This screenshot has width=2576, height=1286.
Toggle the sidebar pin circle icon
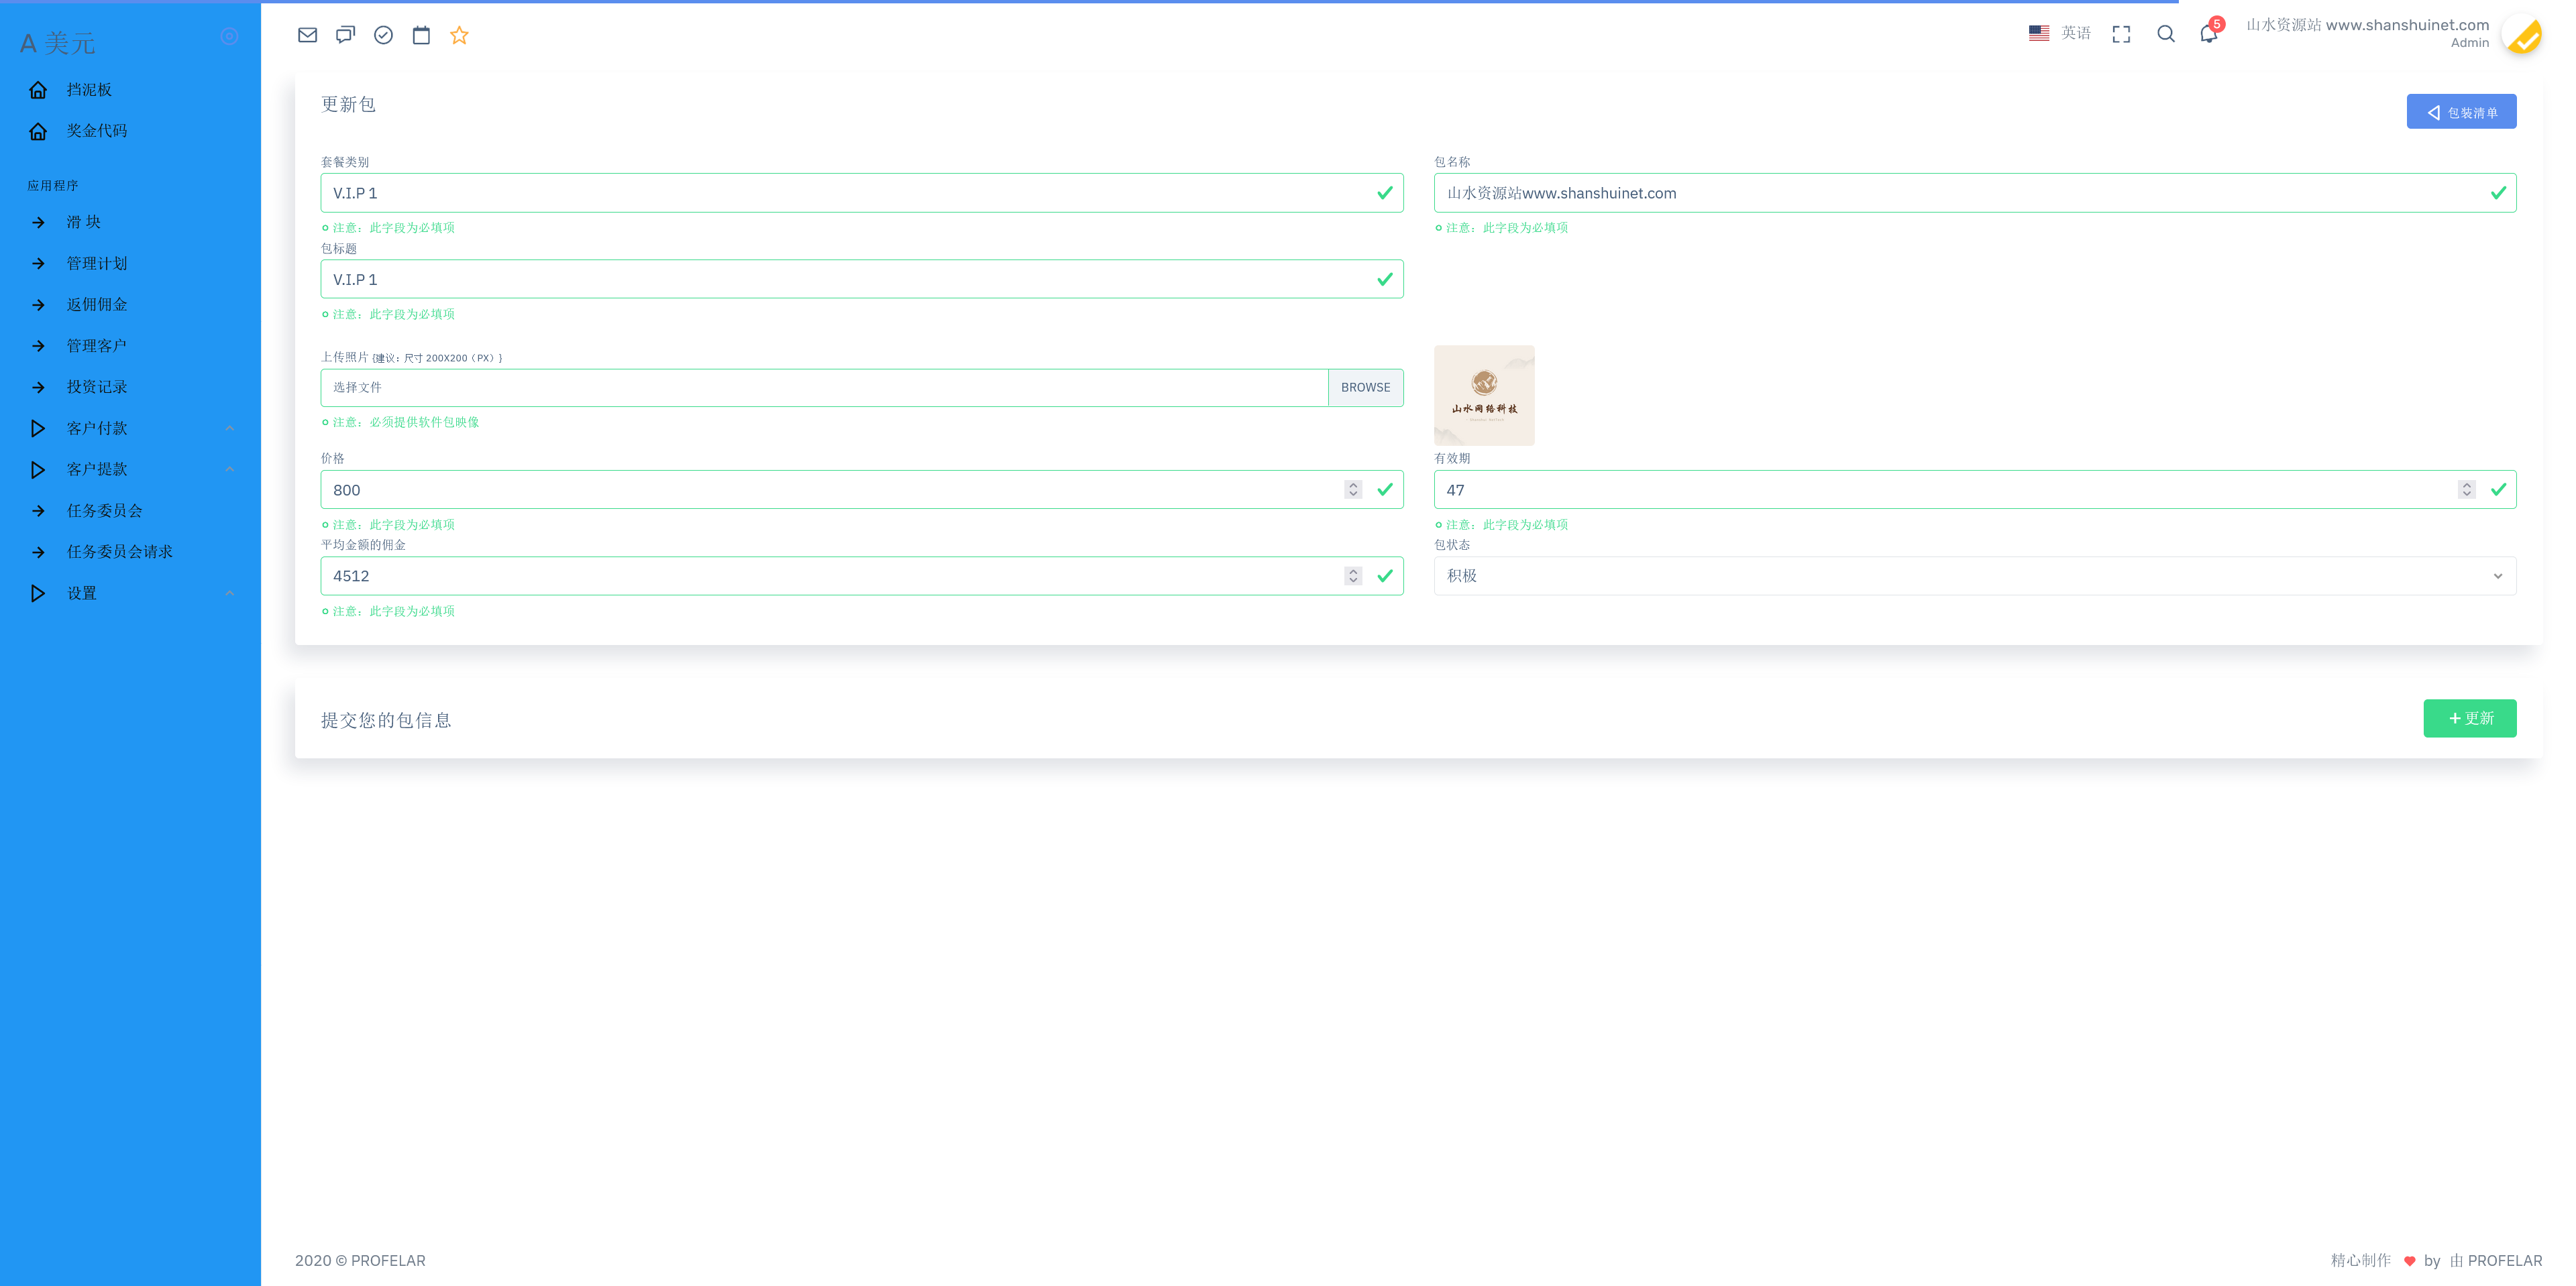click(x=229, y=36)
